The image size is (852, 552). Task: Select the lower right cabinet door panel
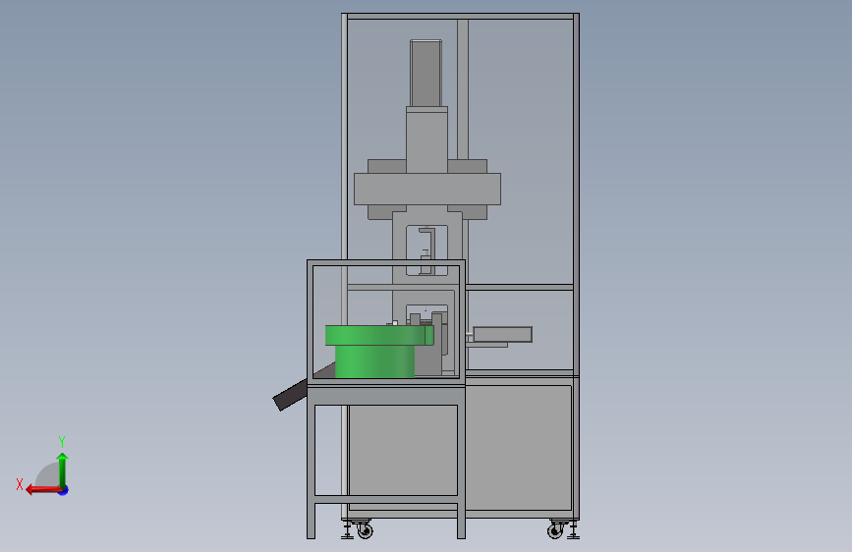519,448
